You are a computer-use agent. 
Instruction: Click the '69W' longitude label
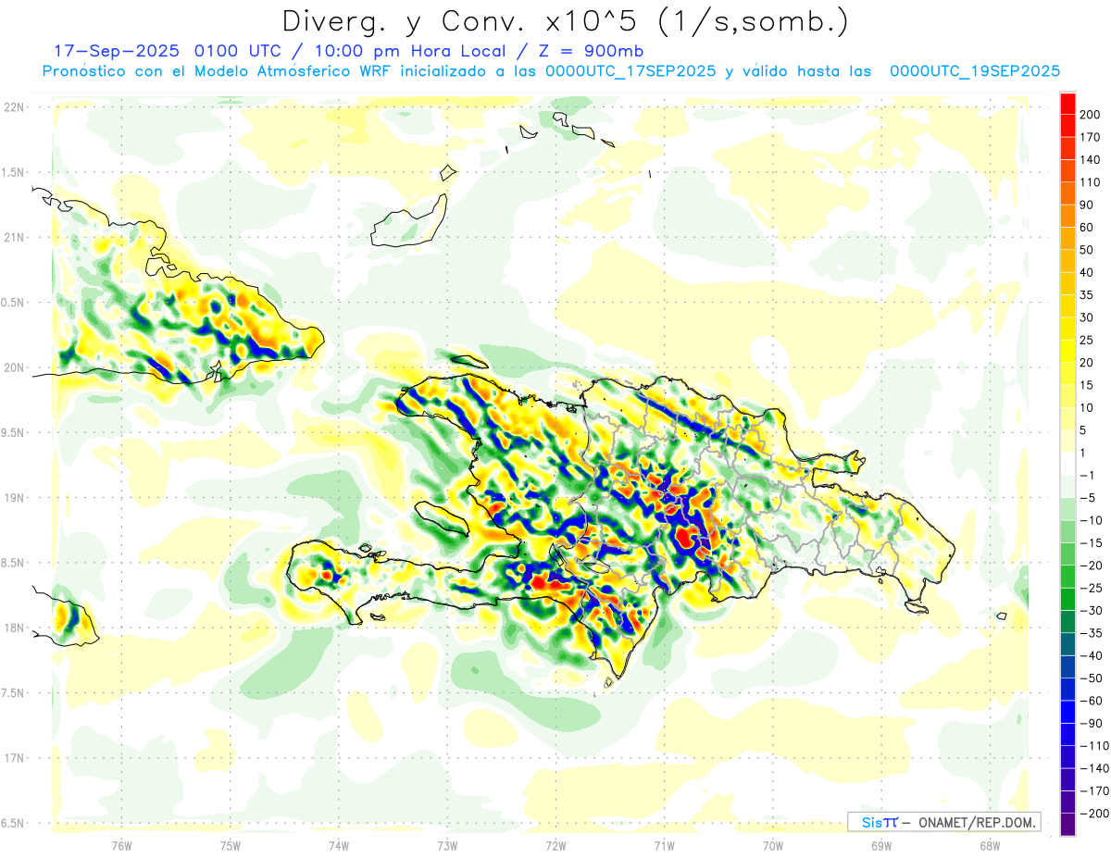click(881, 846)
